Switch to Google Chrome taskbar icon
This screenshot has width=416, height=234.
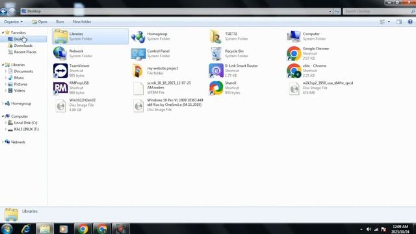pyautogui.click(x=83, y=229)
